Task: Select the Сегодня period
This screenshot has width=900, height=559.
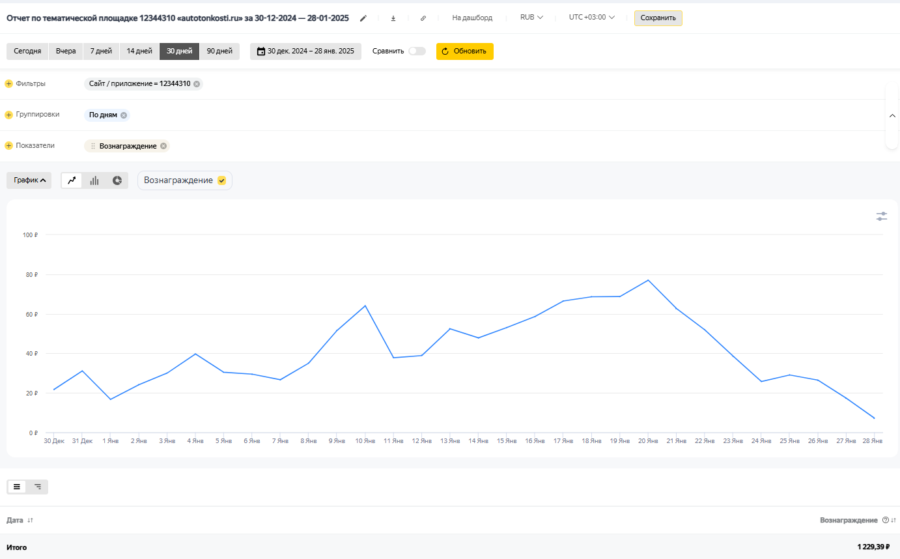Action: click(27, 51)
